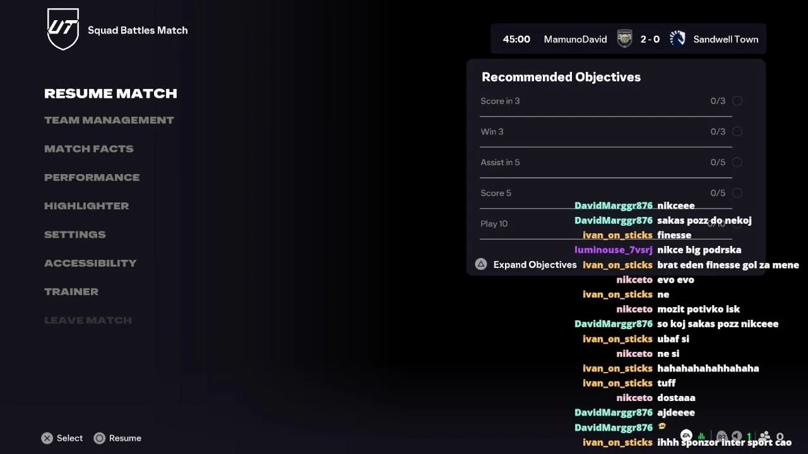Toggle the Assist in 5 objective circle
This screenshot has height=454, width=808.
737,163
